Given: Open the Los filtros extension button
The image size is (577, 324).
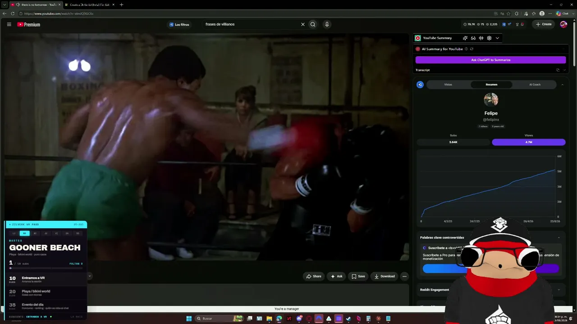Looking at the screenshot, I should click(179, 24).
